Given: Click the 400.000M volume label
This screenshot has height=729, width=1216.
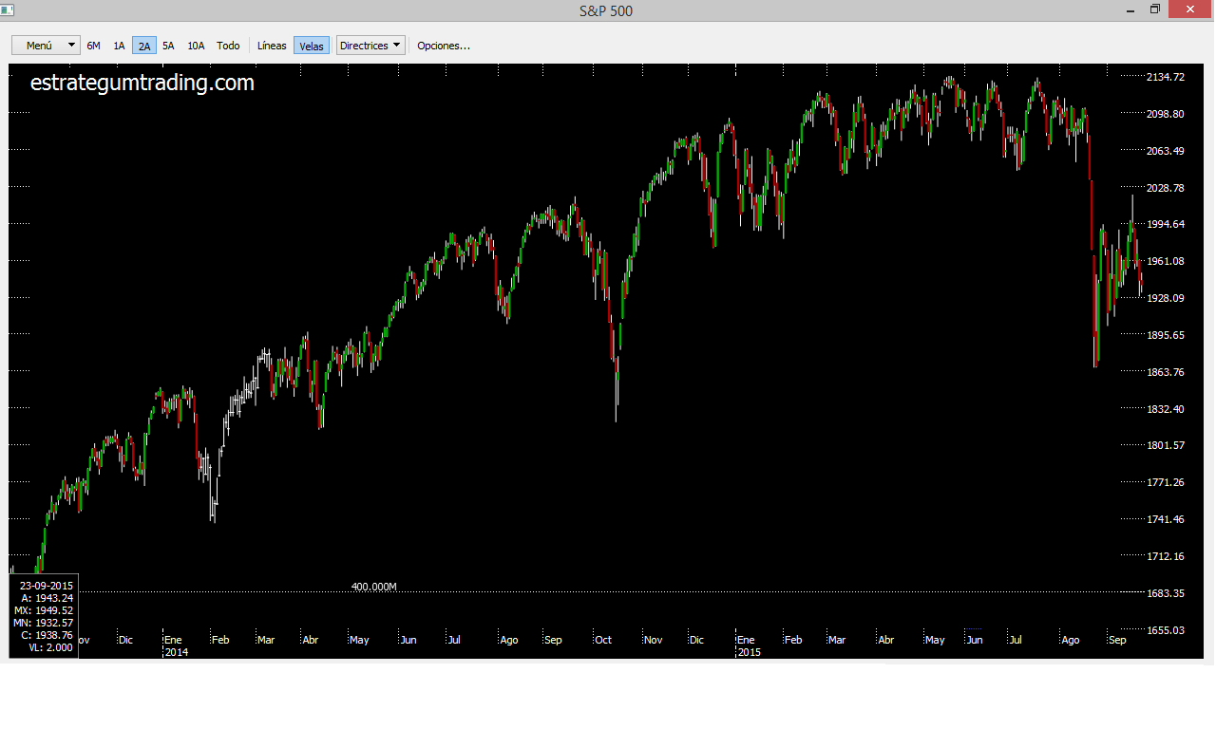Looking at the screenshot, I should 373,587.
